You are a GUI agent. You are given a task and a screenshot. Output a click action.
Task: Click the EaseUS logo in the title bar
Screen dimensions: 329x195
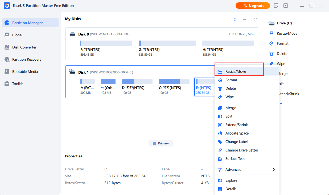tap(7, 6)
